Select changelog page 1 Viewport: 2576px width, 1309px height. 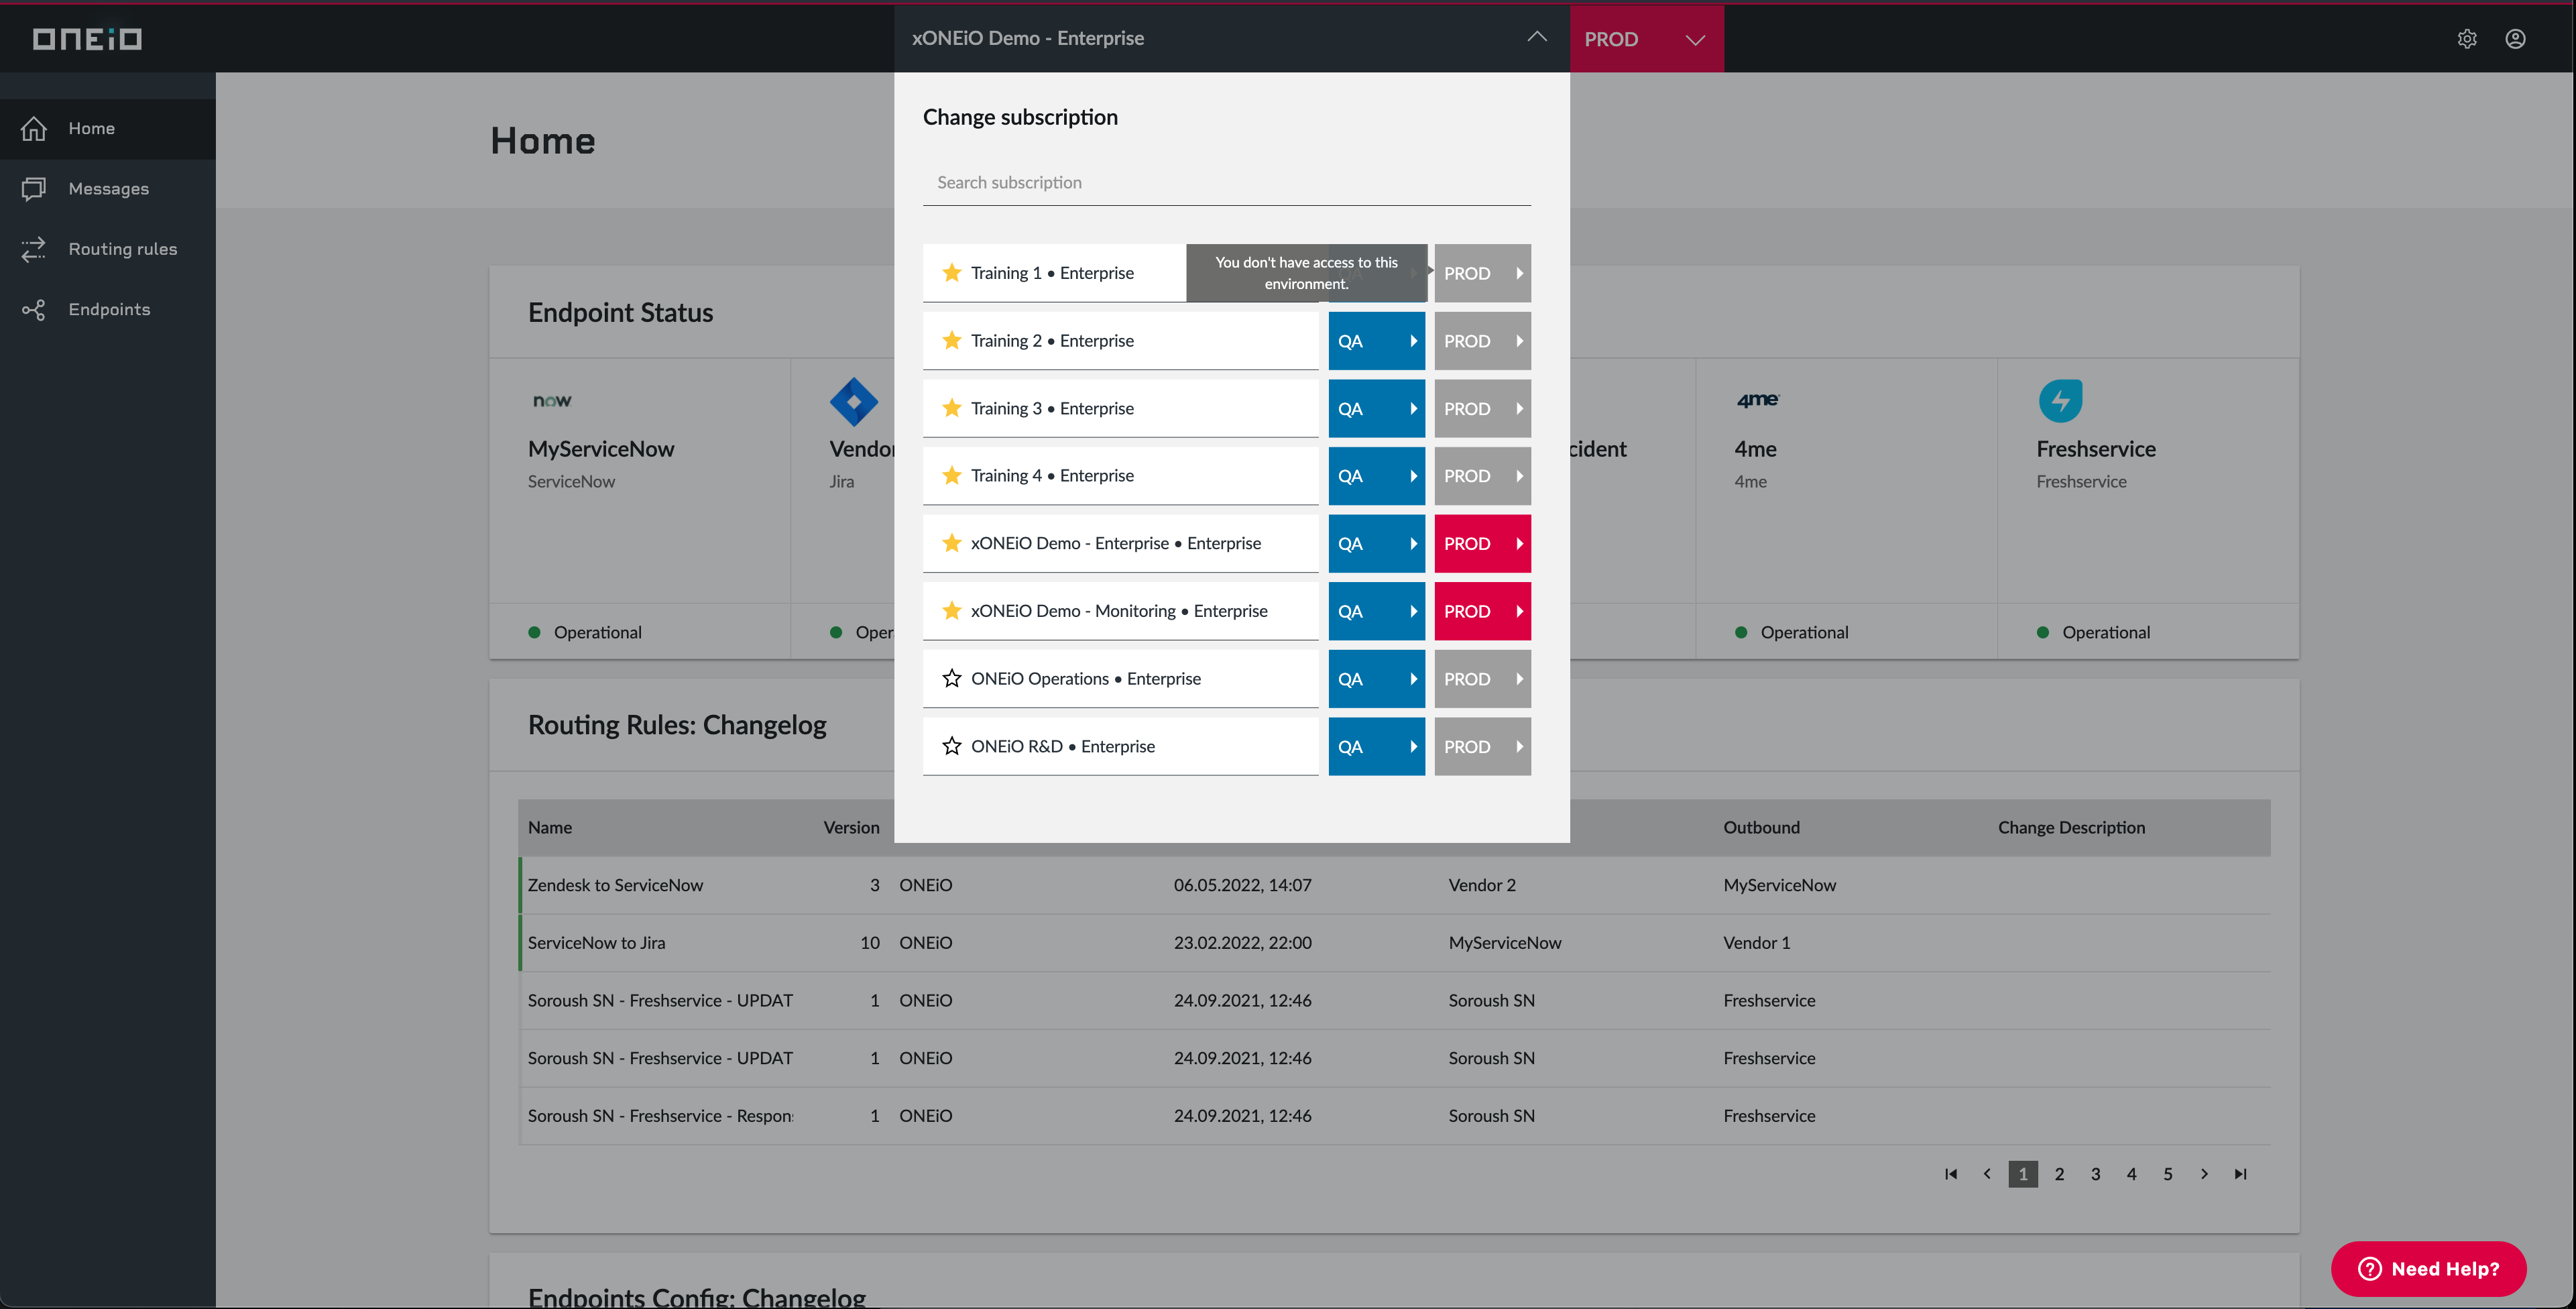[2022, 1174]
